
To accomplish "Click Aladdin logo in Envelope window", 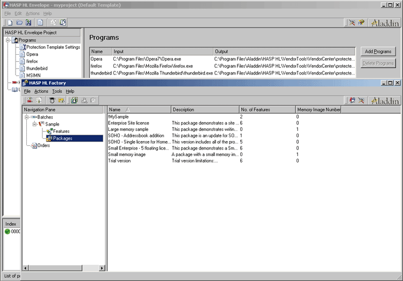I will point(385,23).
